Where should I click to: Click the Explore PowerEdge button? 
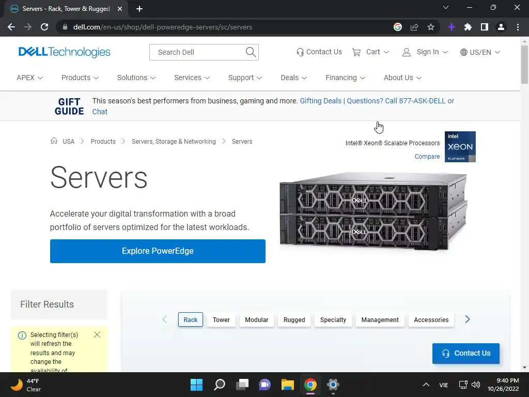coord(158,251)
